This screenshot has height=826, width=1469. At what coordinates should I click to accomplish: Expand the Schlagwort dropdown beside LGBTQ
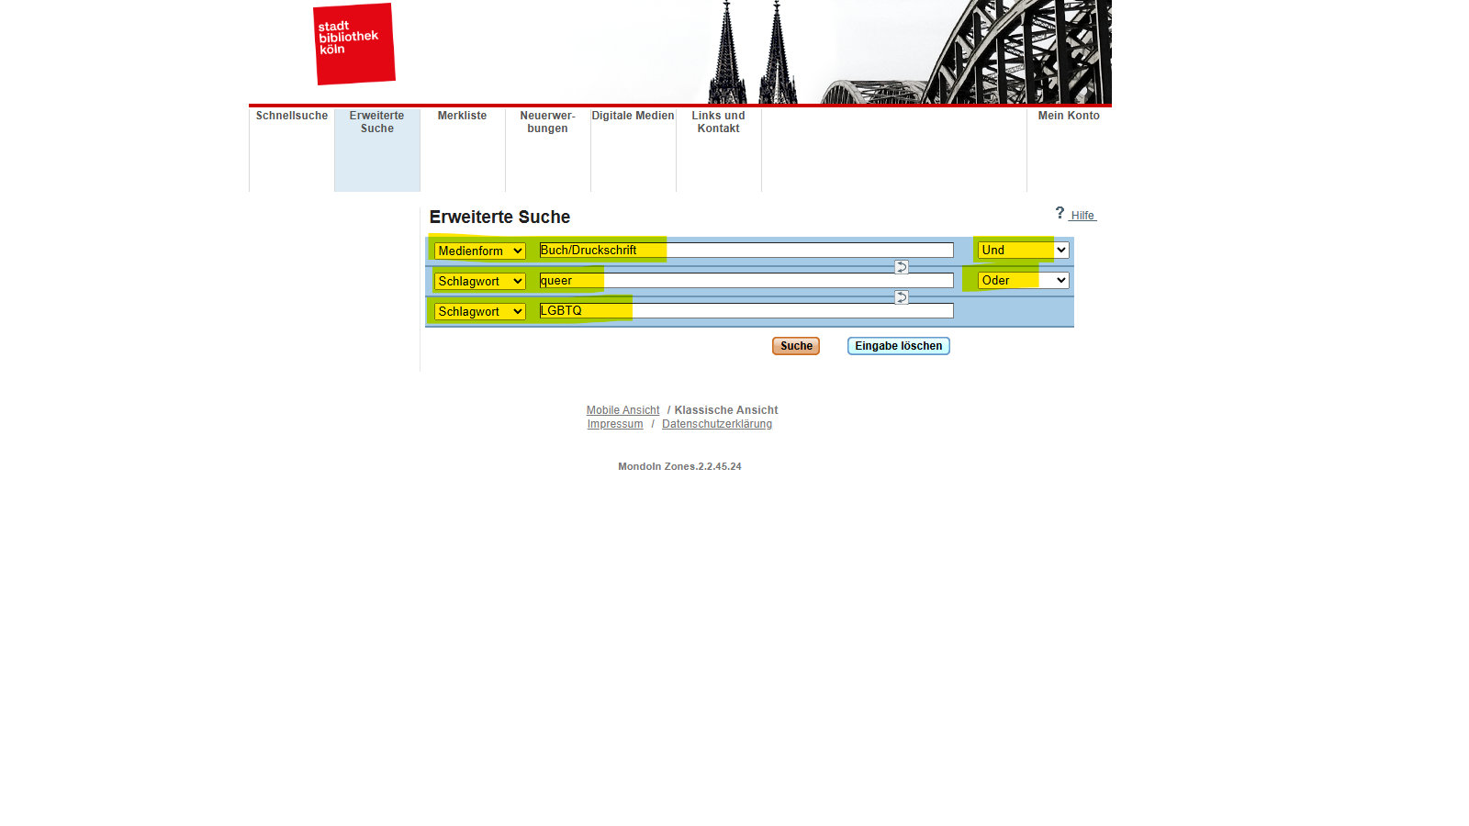point(479,311)
